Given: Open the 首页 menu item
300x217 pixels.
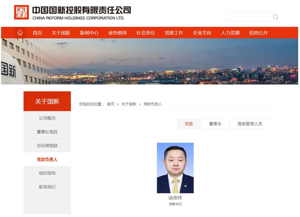Looking at the screenshot, I should tap(37, 33).
